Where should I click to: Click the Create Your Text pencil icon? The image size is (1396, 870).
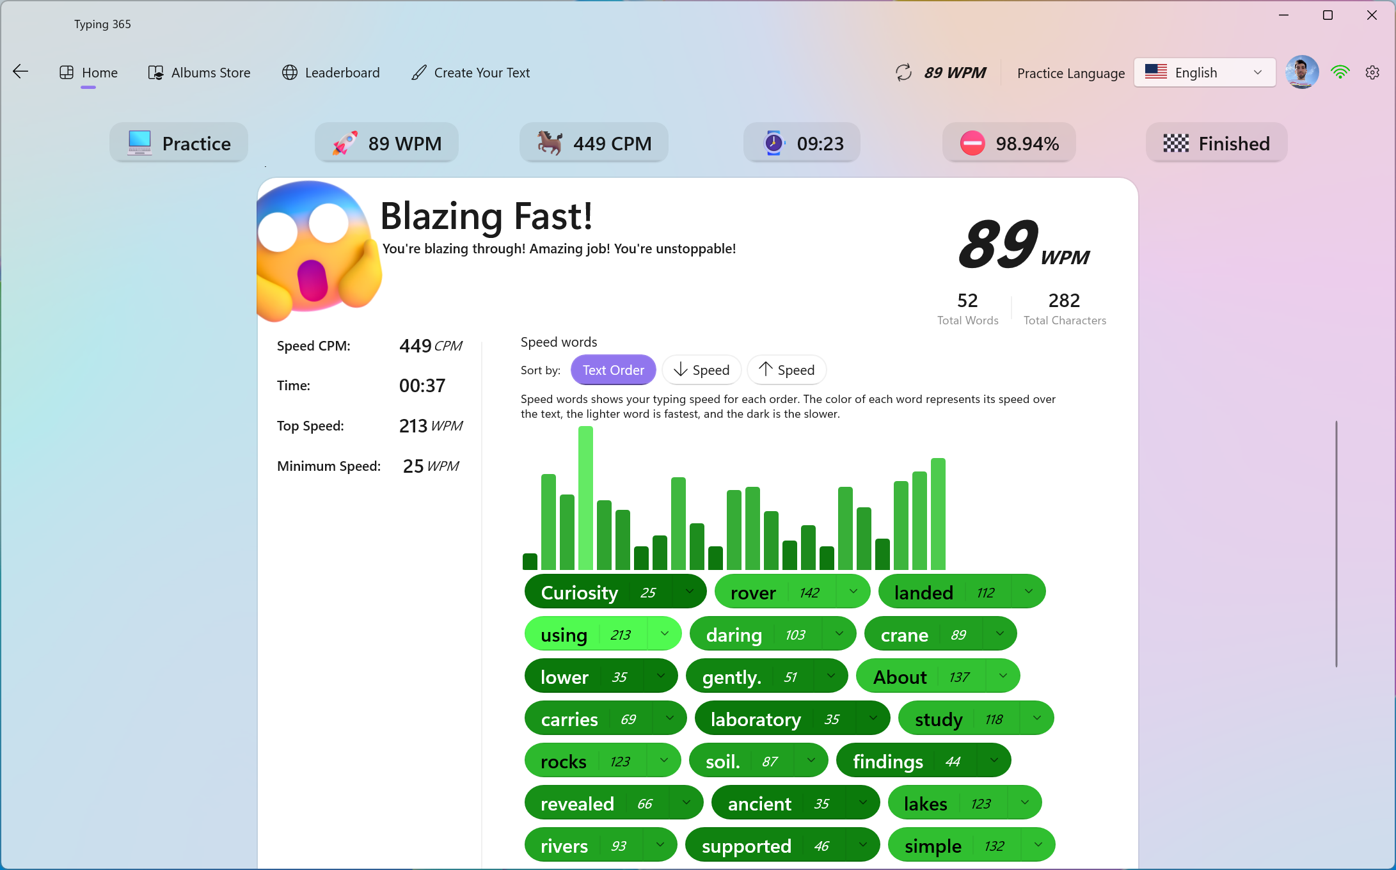[419, 72]
